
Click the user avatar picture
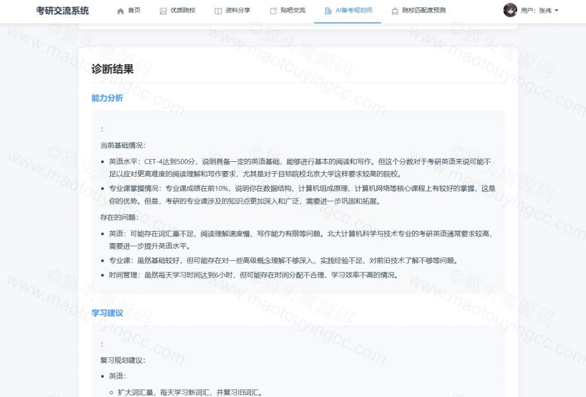click(x=510, y=10)
